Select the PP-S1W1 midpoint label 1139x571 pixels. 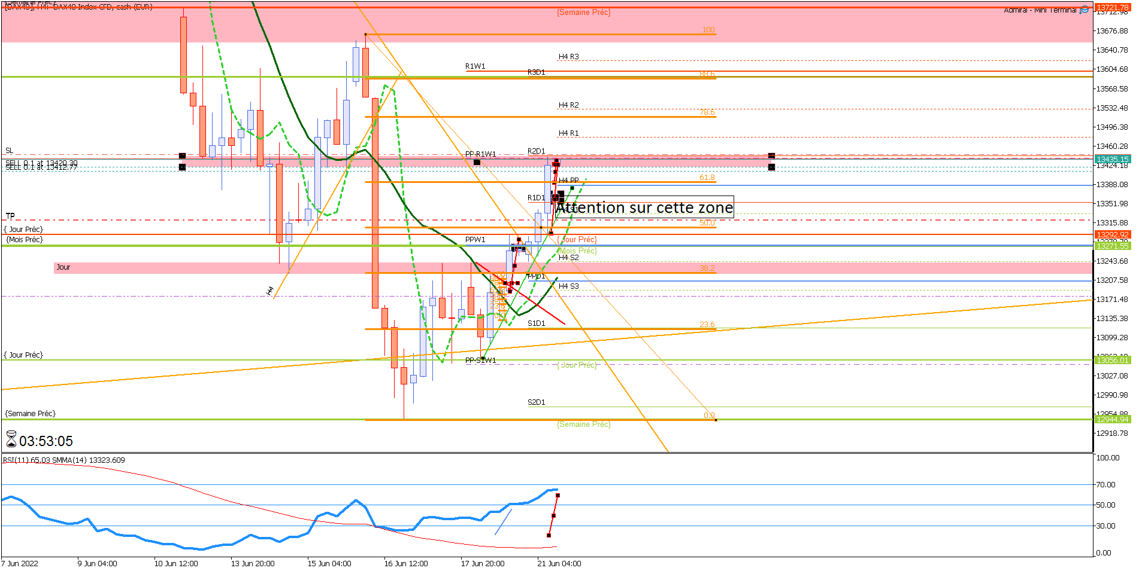click(x=480, y=361)
